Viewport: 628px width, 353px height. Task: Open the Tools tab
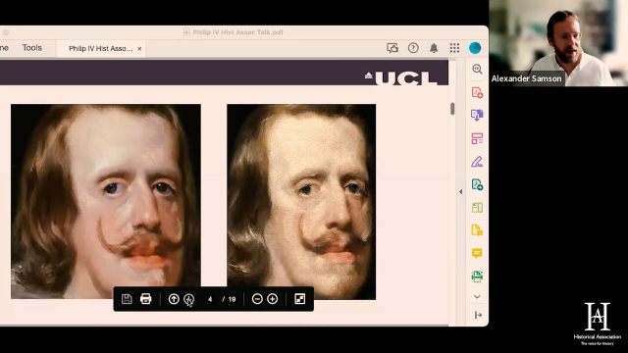[x=32, y=48]
